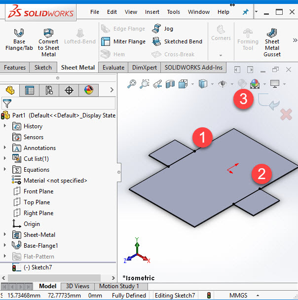Expand the Equations tree node

click(5, 169)
